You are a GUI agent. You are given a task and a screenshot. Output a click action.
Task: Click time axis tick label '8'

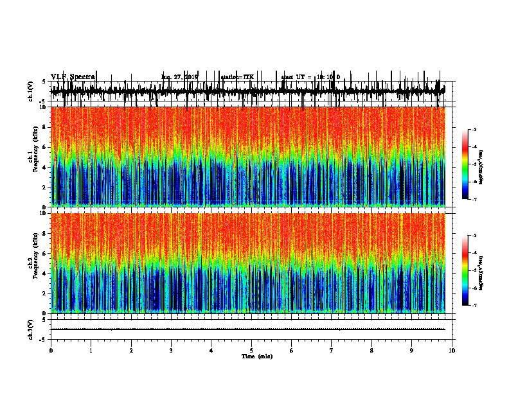tap(371, 351)
